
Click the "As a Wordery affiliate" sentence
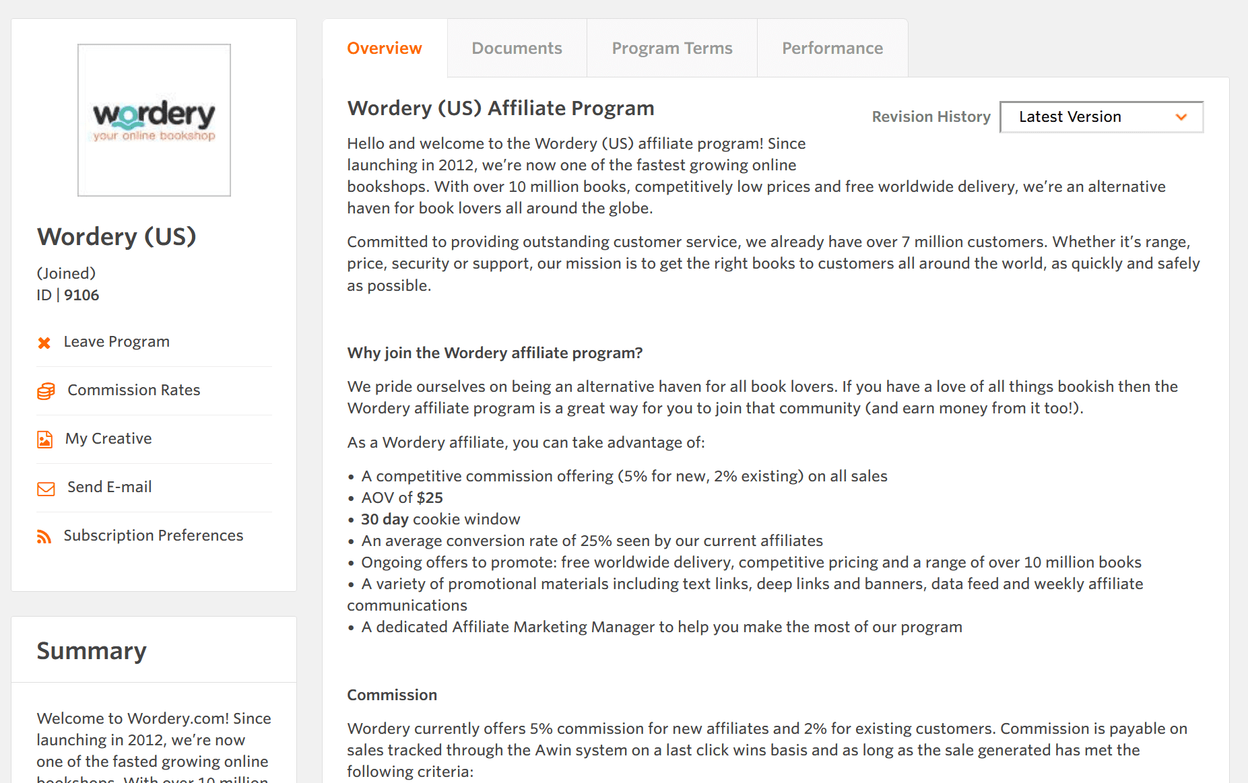click(526, 443)
